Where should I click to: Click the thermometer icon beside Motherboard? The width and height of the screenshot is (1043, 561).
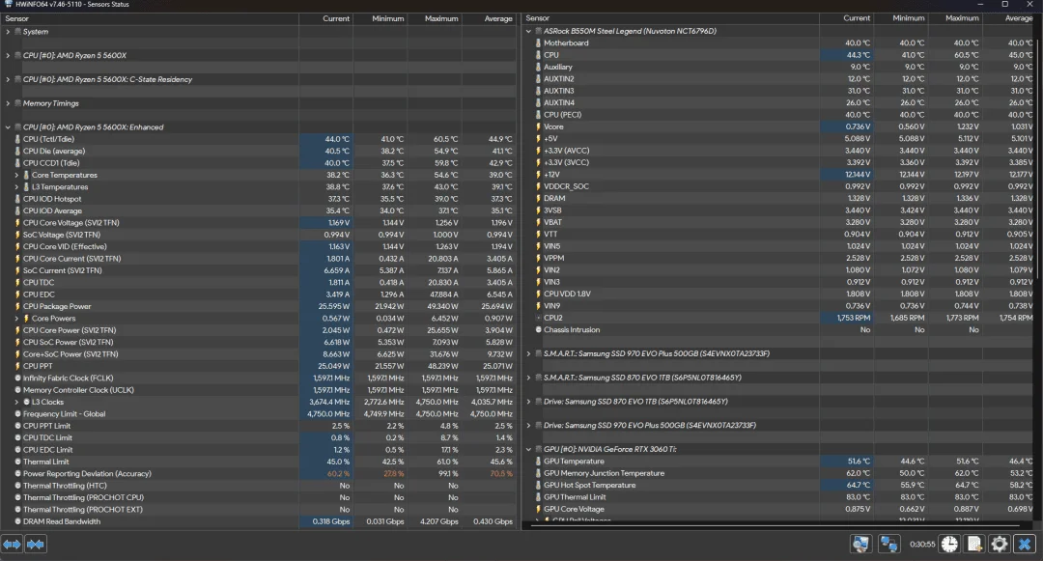click(x=539, y=43)
